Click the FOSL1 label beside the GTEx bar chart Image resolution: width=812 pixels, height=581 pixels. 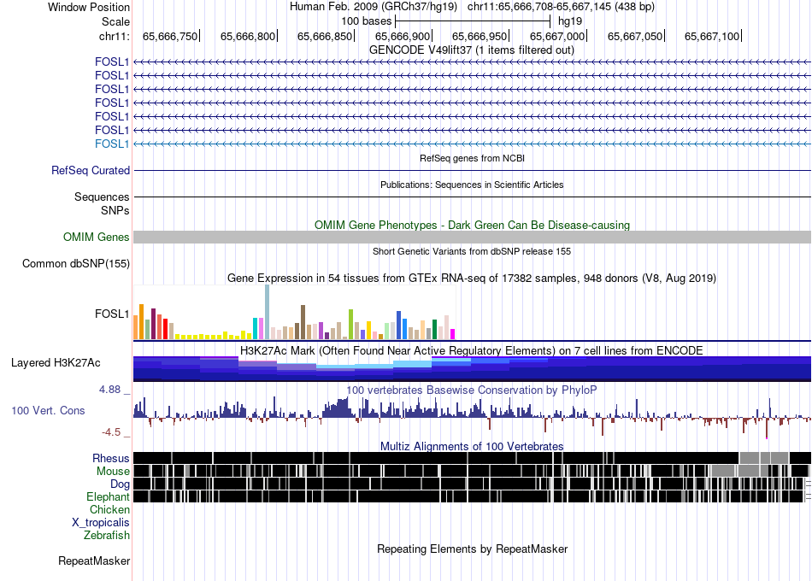tap(112, 314)
